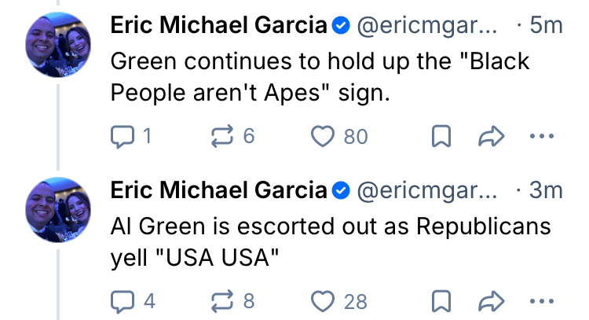Click the @ericmgar handle on first post
Image resolution: width=589 pixels, height=320 pixels.
pyautogui.click(x=426, y=26)
